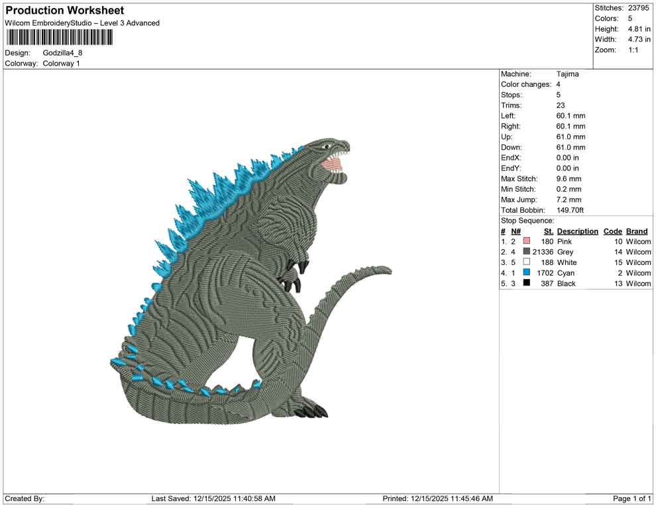Click the 'Code' column header
The image size is (656, 505).
[613, 231]
